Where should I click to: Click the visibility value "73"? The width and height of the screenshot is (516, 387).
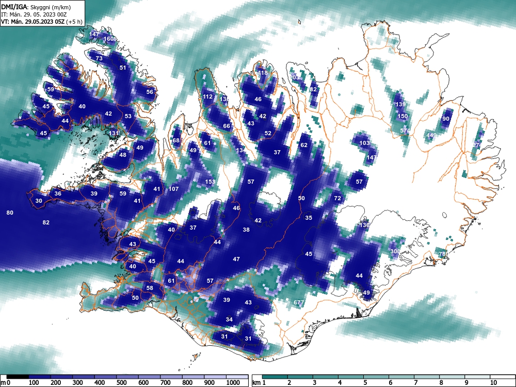point(99,58)
